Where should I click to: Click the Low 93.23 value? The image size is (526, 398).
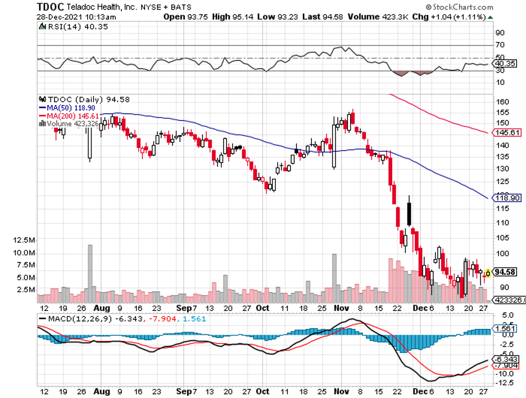click(x=278, y=17)
